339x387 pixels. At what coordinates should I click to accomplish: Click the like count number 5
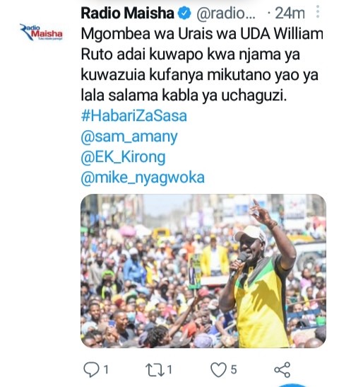click(234, 370)
